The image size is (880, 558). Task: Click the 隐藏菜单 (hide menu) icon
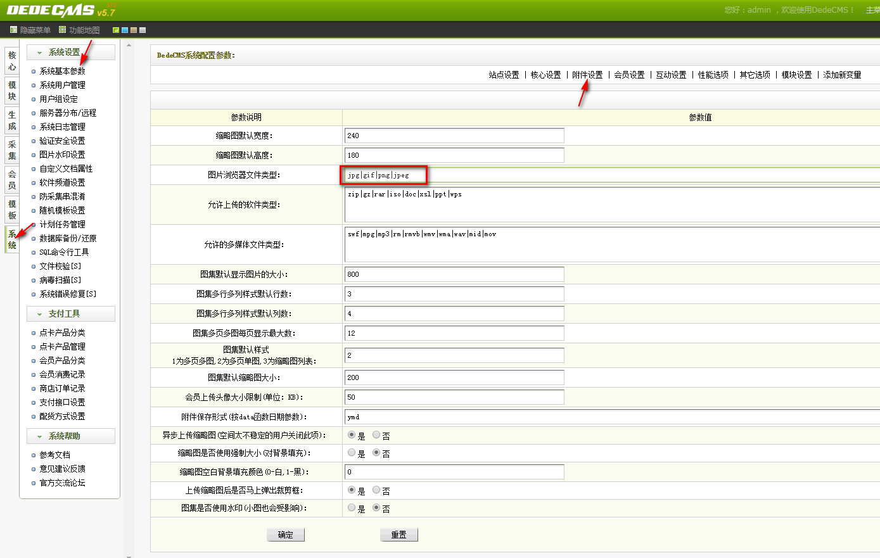click(13, 30)
